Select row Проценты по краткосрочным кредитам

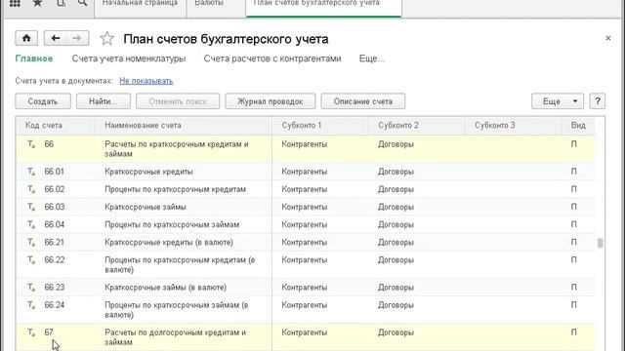point(306,189)
